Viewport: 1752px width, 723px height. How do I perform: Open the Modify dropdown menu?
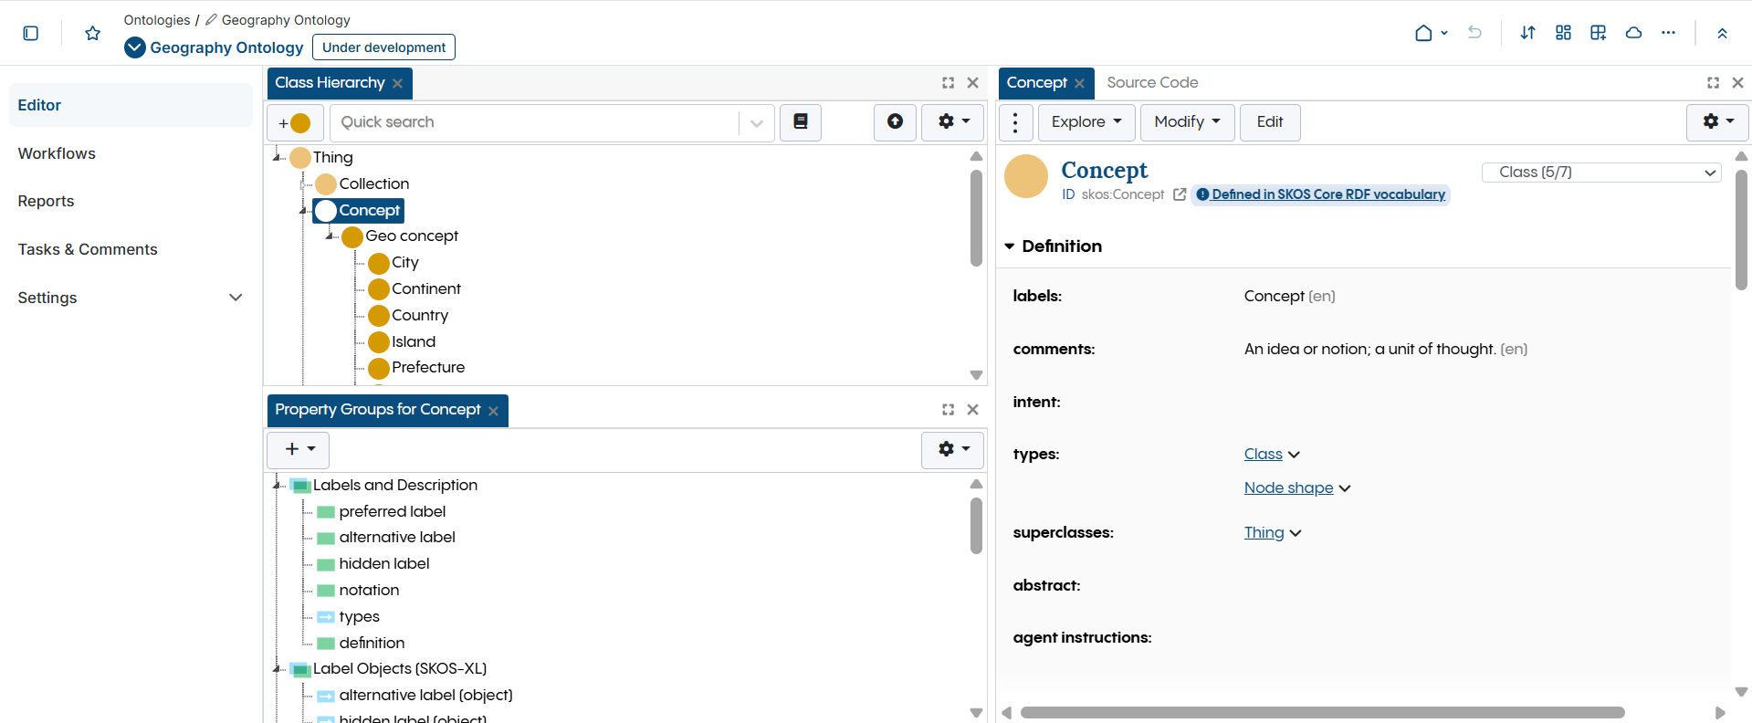tap(1187, 122)
